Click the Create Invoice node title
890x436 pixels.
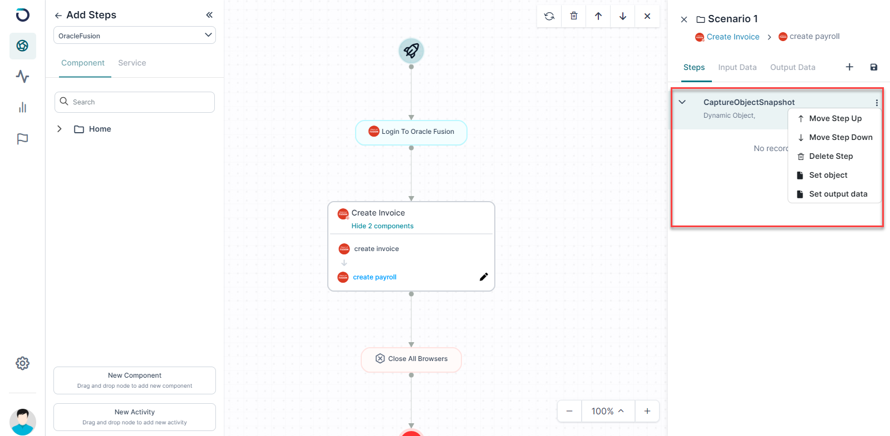pos(378,213)
